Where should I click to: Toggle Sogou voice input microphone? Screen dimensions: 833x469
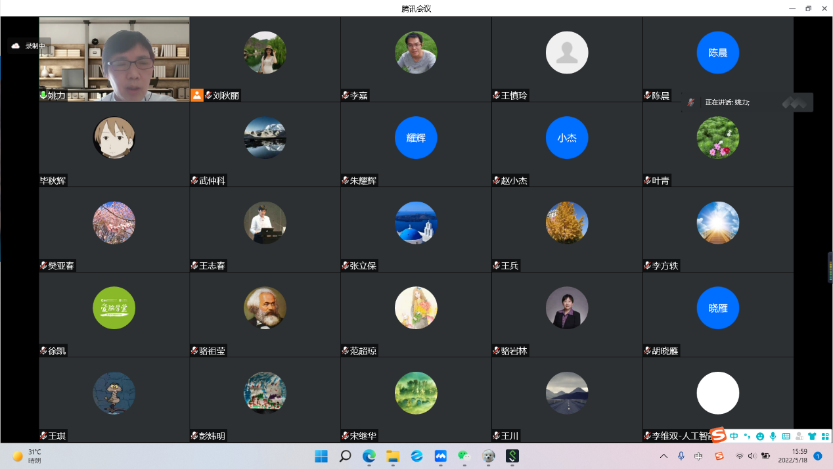[x=773, y=436]
